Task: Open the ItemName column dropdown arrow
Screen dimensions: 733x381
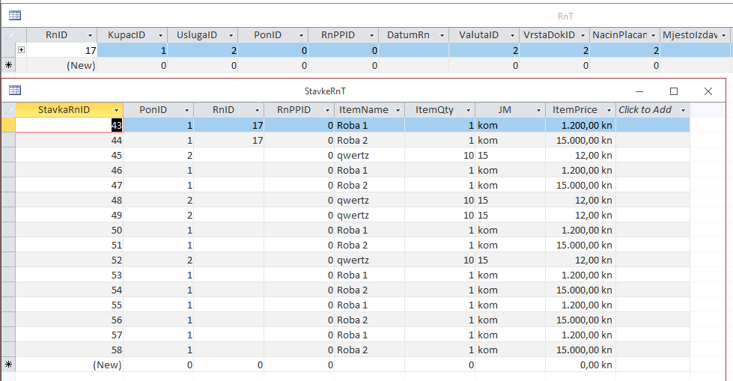Action: click(x=398, y=110)
